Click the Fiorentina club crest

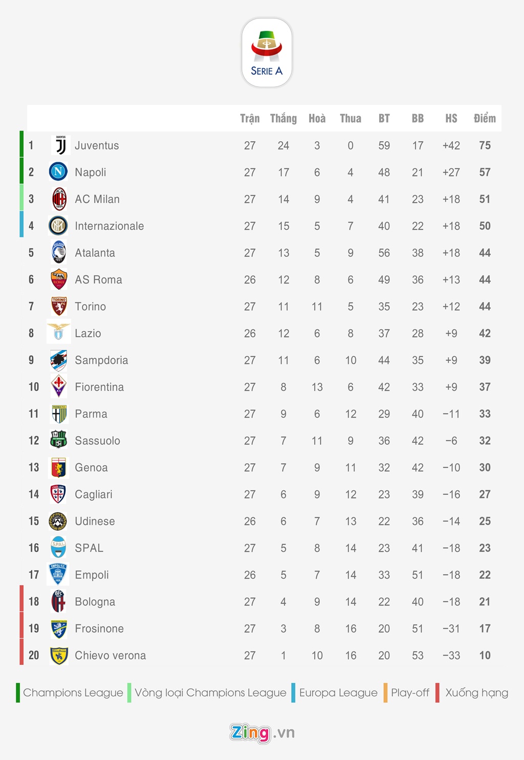59,386
